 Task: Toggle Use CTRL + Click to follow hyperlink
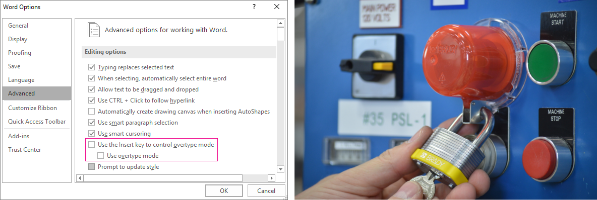[x=91, y=101]
